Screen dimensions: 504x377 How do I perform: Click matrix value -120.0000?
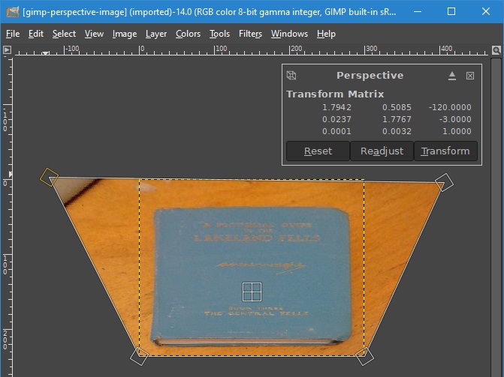(450, 107)
